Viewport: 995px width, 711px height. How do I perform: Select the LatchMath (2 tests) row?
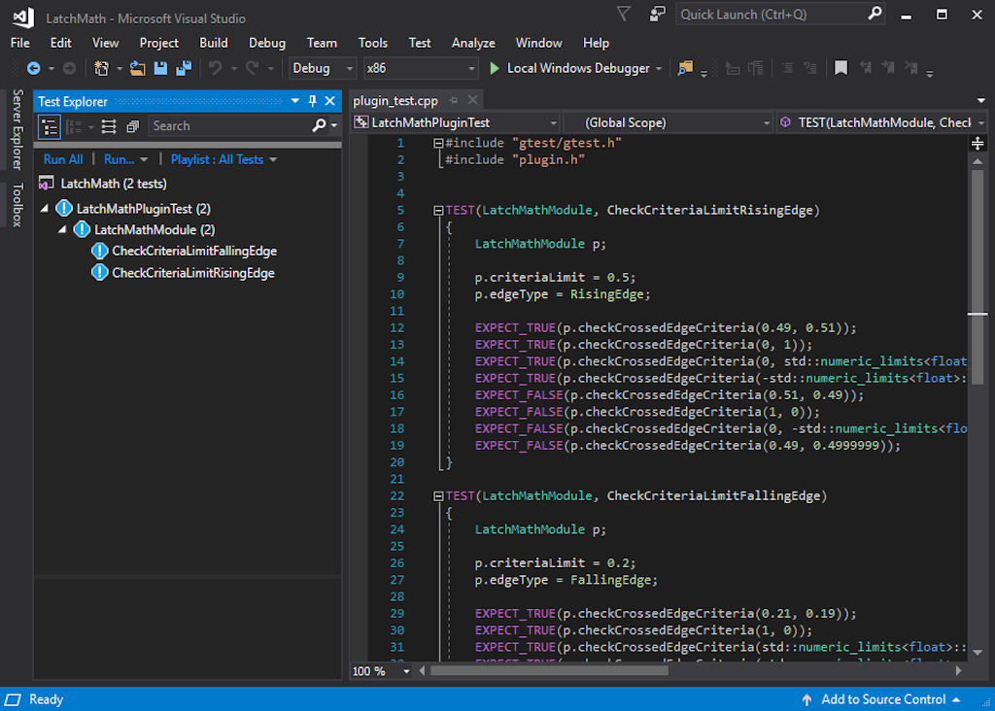point(114,184)
